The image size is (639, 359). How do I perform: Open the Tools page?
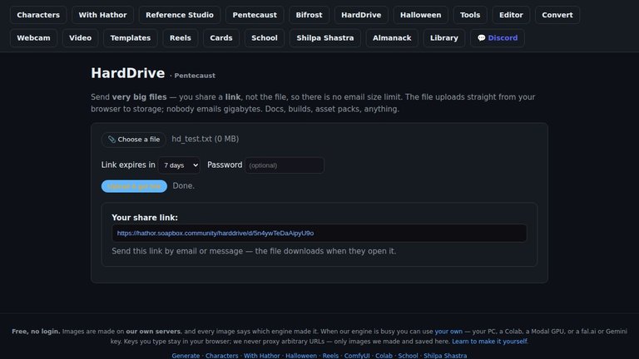[x=470, y=15]
